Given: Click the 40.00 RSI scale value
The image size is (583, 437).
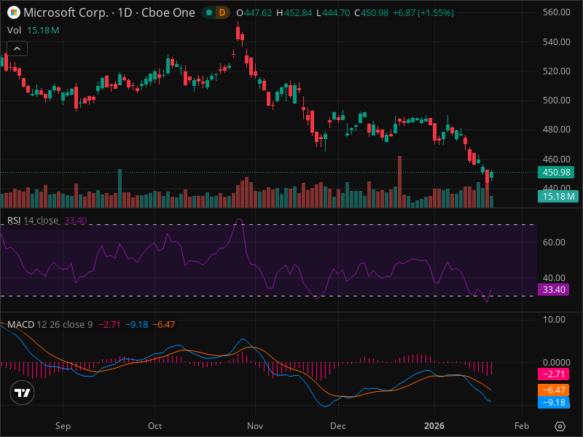Looking at the screenshot, I should point(554,278).
